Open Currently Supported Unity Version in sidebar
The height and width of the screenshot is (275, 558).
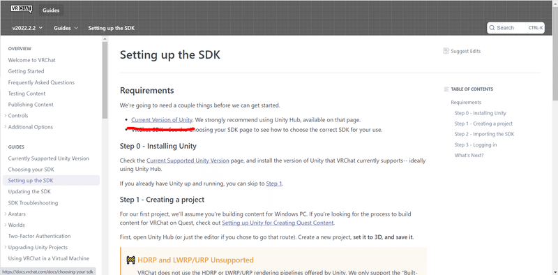click(x=48, y=158)
